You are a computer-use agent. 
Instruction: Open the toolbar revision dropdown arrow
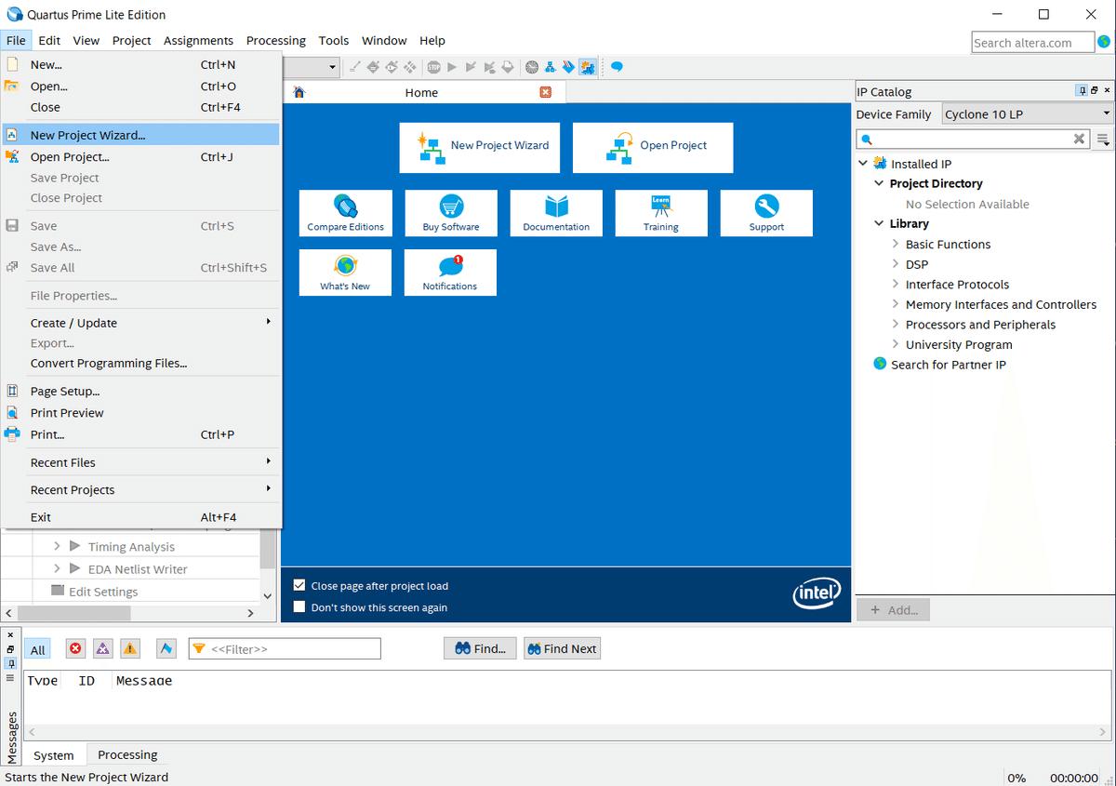tap(332, 67)
